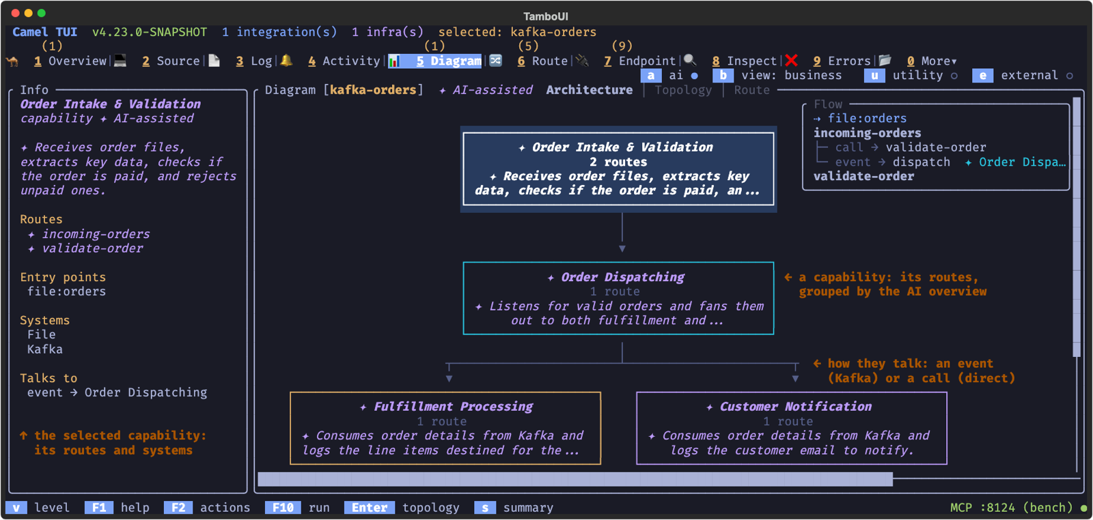
Task: Show the Errors tab
Action: [842, 61]
